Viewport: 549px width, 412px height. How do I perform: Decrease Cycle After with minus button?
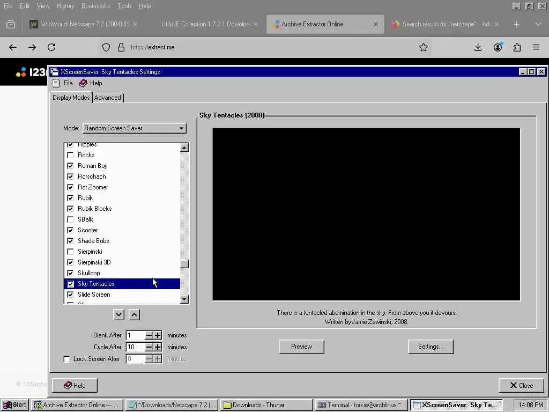[149, 347]
